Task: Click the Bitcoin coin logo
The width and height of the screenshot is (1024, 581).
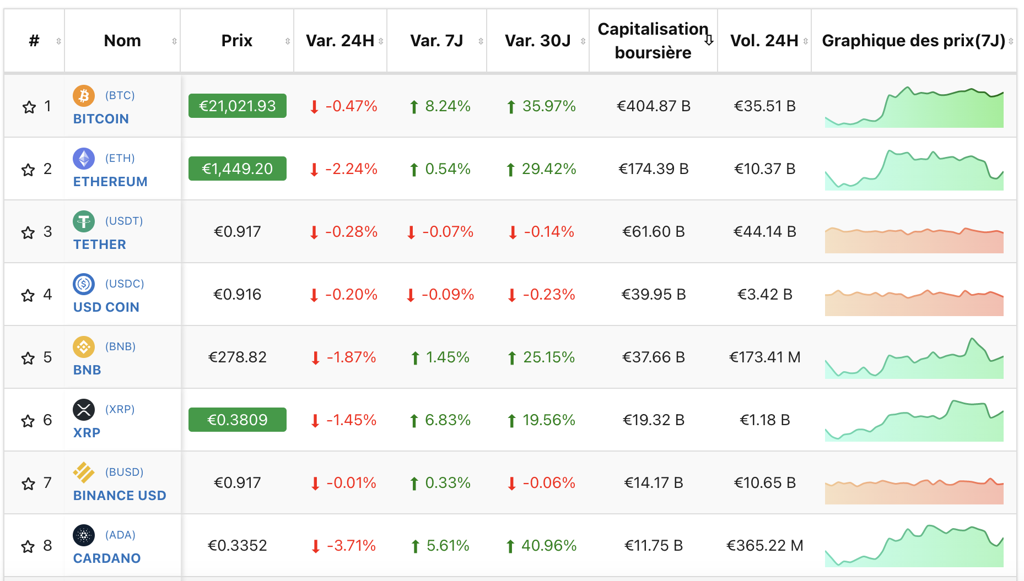Action: tap(84, 95)
